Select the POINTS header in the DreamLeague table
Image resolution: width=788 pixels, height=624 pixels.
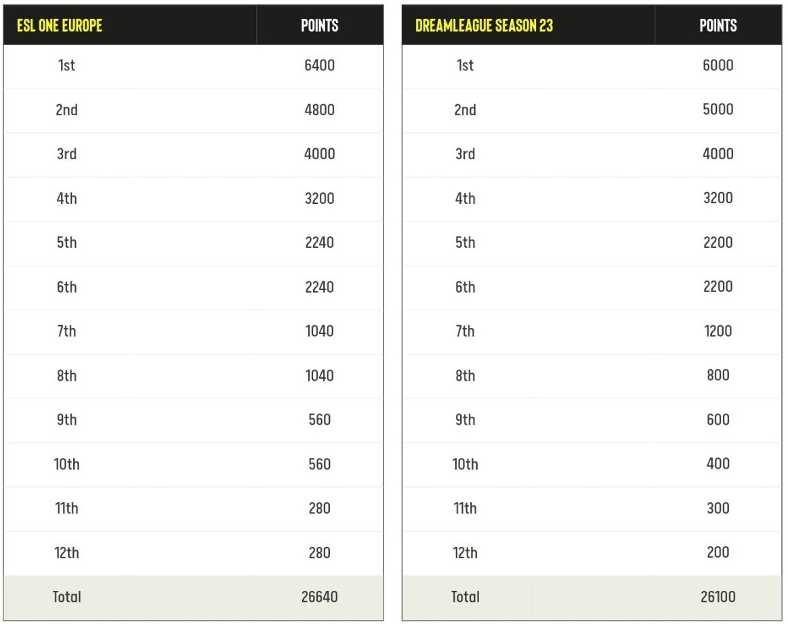click(718, 26)
